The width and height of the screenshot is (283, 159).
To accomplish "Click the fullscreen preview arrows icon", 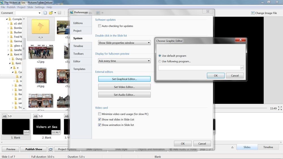I will [280, 108].
